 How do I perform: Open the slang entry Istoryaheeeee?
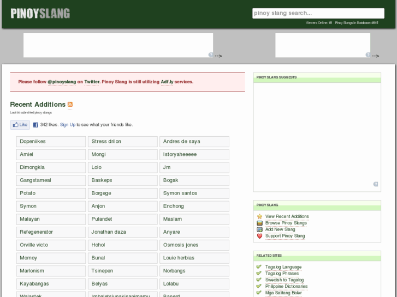tap(194, 154)
